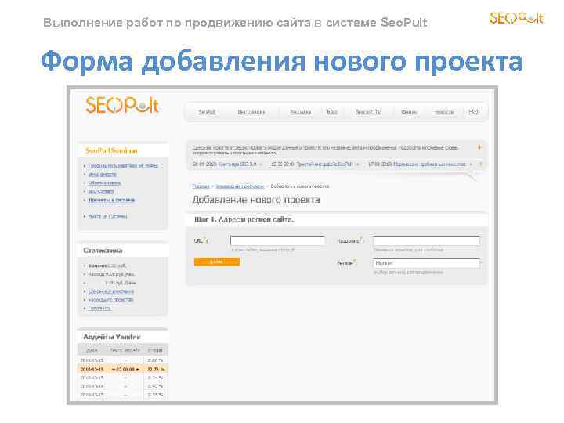Click the Шаг 1. Адрес и регион сайта heading
Screen dimensions: 564x423
(244, 219)
